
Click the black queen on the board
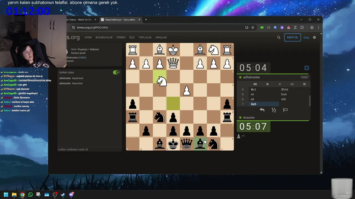click(187, 144)
